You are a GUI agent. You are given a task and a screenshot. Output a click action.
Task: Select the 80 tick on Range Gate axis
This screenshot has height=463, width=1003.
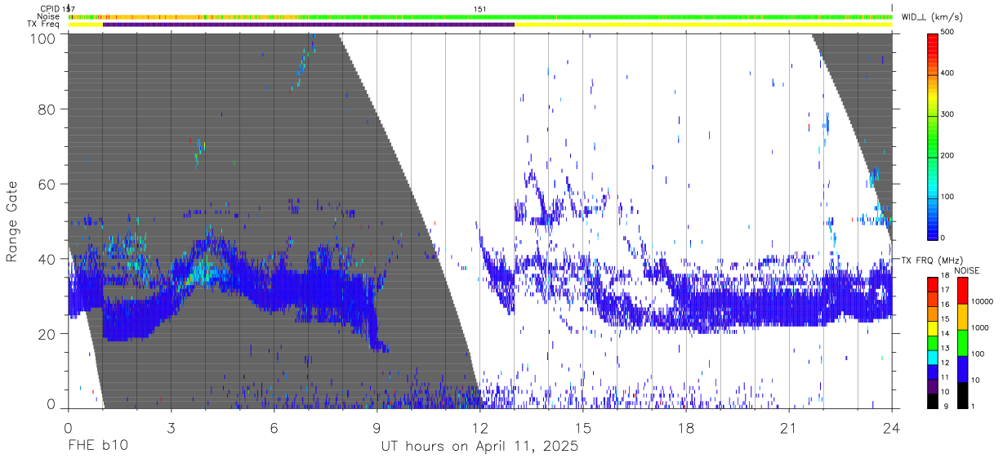pyautogui.click(x=47, y=109)
